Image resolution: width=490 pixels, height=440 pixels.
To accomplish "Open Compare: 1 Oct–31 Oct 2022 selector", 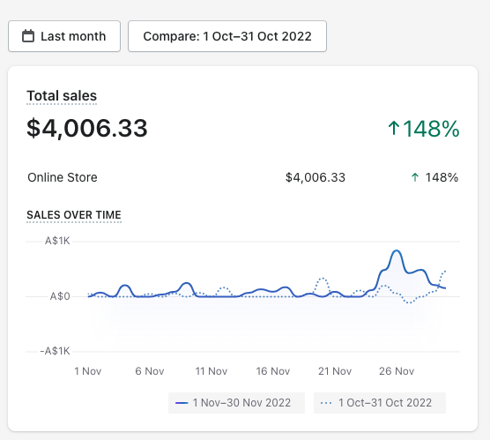I will point(227,36).
